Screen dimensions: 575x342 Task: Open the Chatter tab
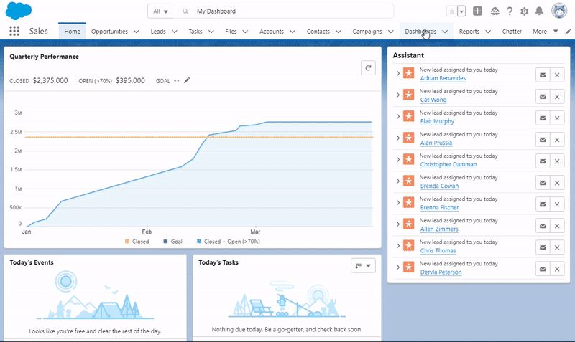(x=512, y=32)
